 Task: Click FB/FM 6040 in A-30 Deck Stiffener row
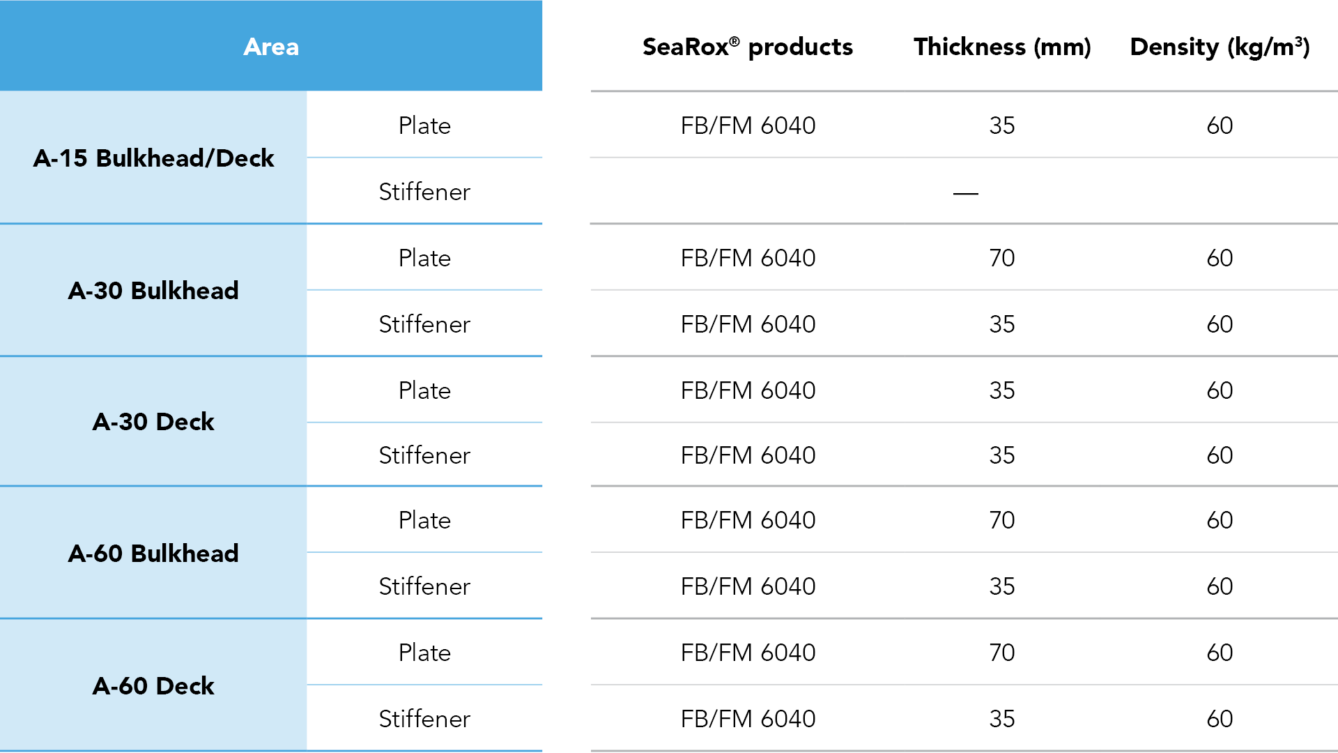(748, 455)
